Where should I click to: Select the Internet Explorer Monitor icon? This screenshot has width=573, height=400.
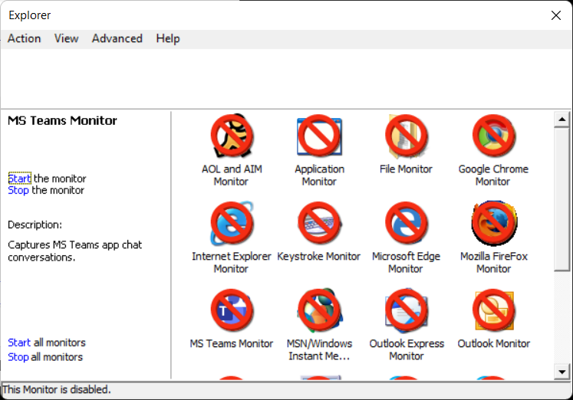tap(232, 223)
